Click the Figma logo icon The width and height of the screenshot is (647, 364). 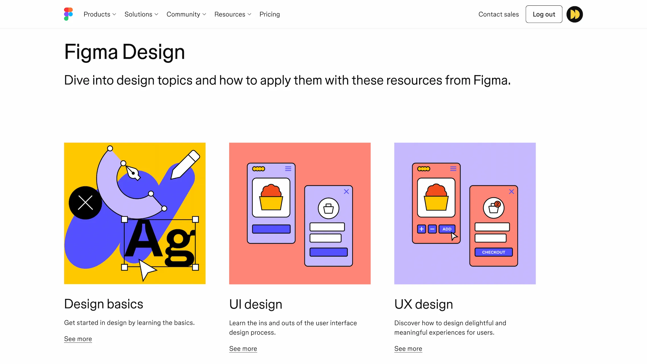(x=69, y=14)
